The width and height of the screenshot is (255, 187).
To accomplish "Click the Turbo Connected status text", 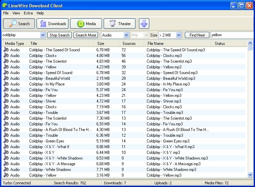I will point(17,183).
